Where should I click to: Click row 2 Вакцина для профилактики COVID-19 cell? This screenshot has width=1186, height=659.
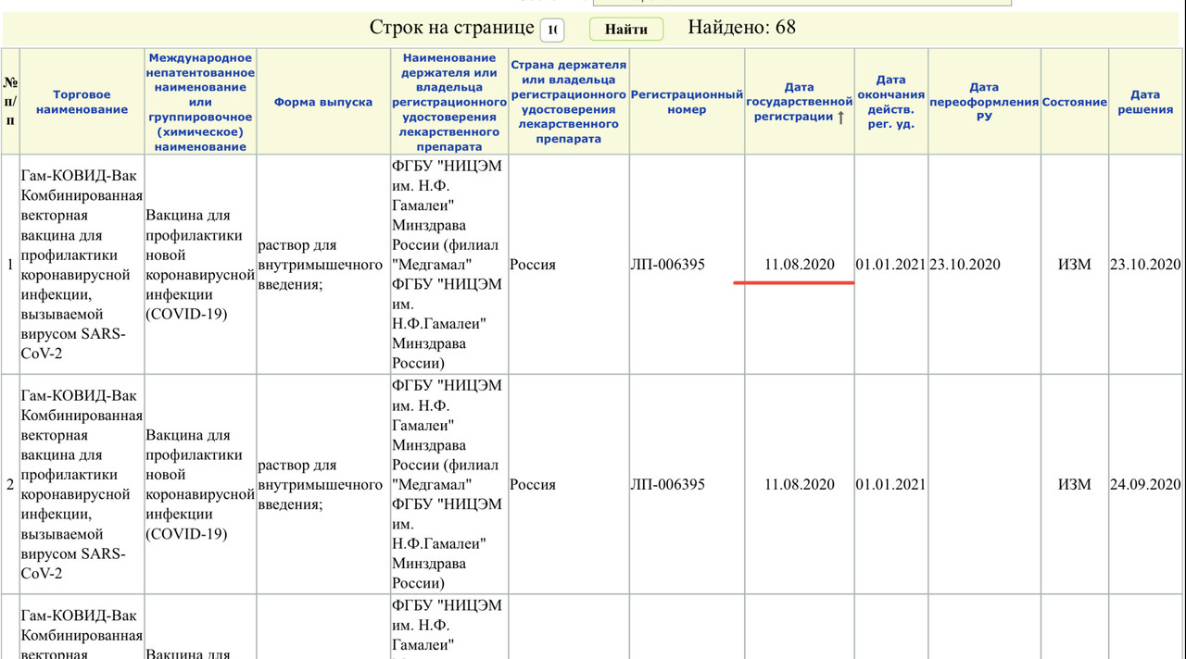coord(200,484)
